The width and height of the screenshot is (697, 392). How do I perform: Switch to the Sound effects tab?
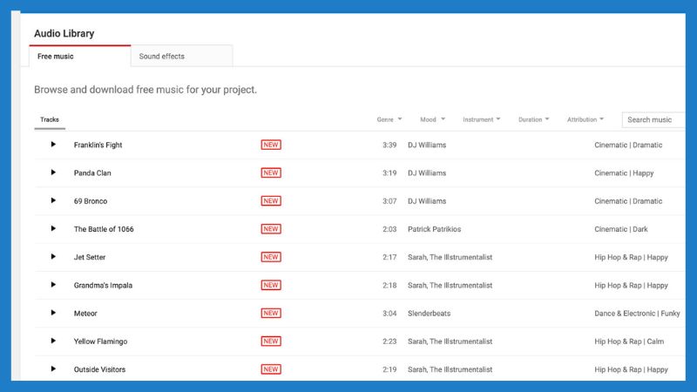tap(182, 56)
